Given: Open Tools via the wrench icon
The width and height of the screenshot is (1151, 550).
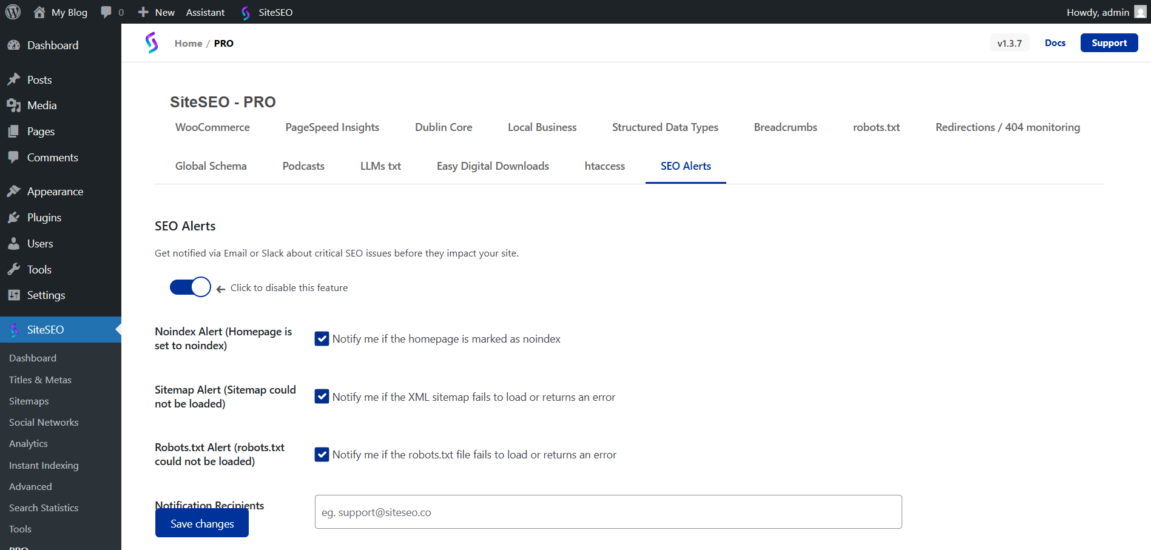Looking at the screenshot, I should click(x=14, y=269).
